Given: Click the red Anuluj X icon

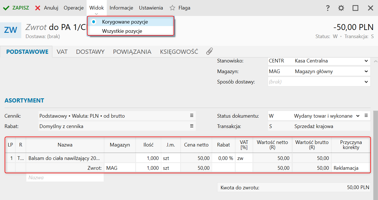Looking at the screenshot, I should (38, 8).
